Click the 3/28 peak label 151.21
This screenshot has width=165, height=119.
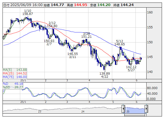[86, 37]
